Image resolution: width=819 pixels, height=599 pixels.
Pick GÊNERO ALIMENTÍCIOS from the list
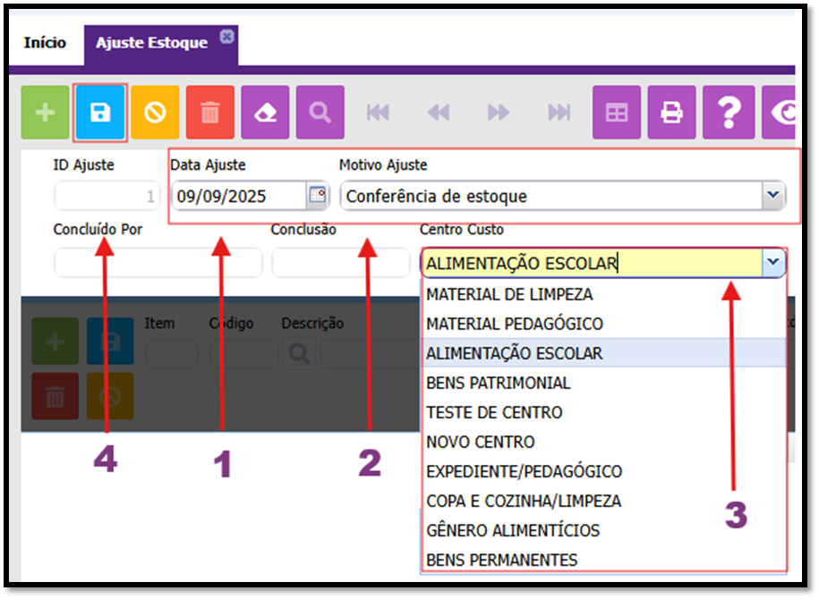tap(513, 530)
